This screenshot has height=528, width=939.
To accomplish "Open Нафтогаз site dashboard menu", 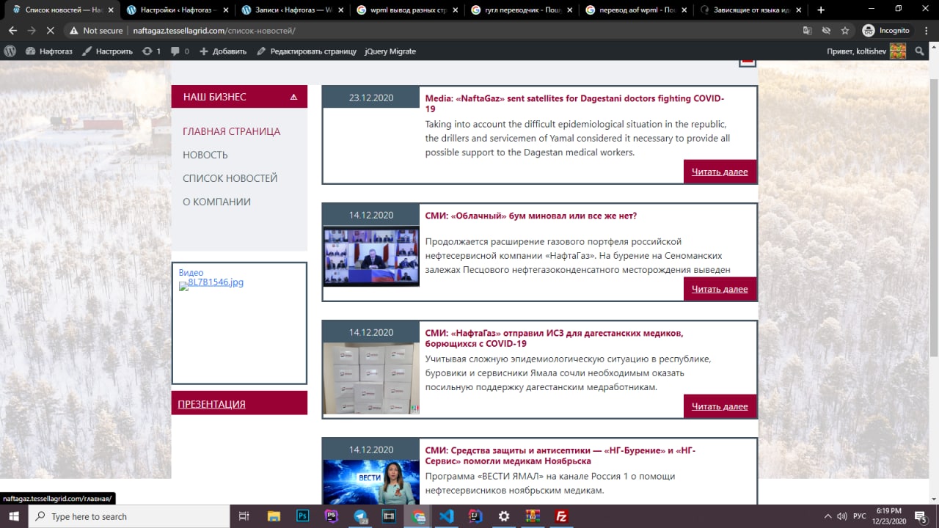I will pyautogui.click(x=48, y=51).
